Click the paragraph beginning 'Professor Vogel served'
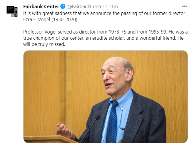 [106, 38]
